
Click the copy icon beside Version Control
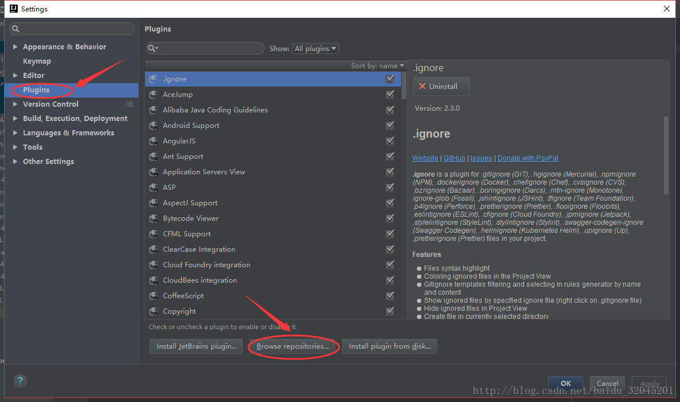130,104
